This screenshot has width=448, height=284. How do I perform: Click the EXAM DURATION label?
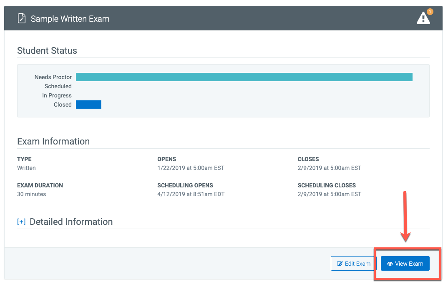click(x=40, y=185)
